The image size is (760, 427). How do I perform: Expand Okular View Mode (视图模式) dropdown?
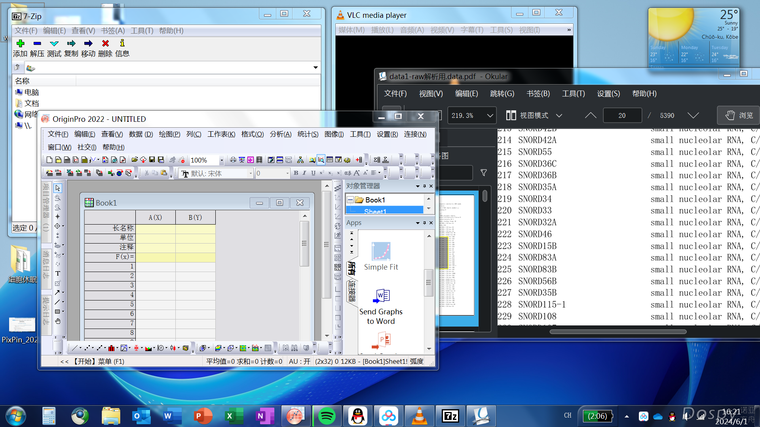tap(559, 115)
